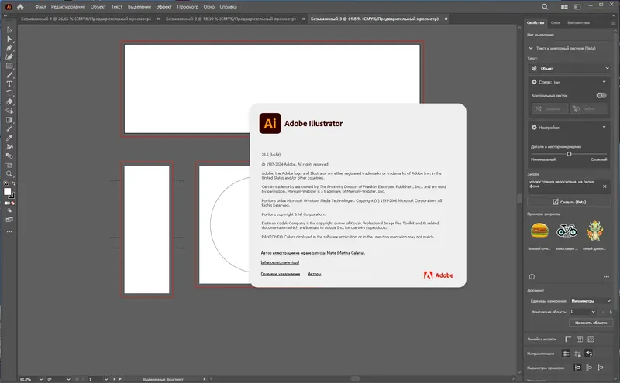This screenshot has width=620, height=383.
Task: Open the Справка menu
Action: [x=228, y=7]
